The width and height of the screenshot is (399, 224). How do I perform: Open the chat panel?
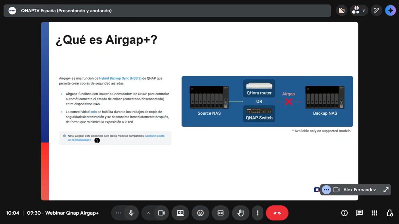click(x=359, y=213)
